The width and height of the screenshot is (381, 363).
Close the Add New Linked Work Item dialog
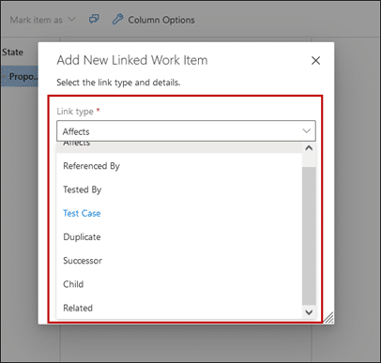click(315, 60)
